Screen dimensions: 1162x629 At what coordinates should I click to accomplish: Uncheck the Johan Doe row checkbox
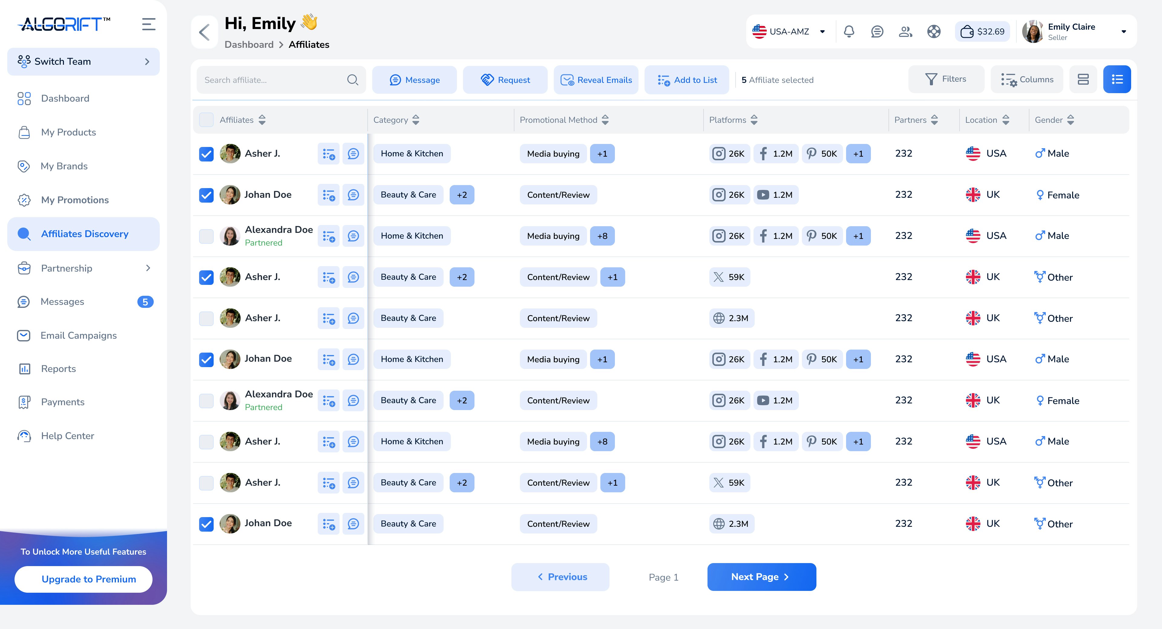click(x=206, y=195)
